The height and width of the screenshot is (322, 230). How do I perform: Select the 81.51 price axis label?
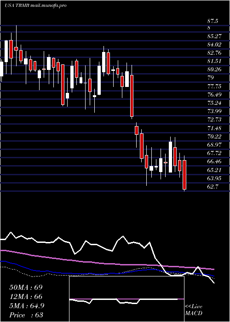pyautogui.click(x=214, y=61)
